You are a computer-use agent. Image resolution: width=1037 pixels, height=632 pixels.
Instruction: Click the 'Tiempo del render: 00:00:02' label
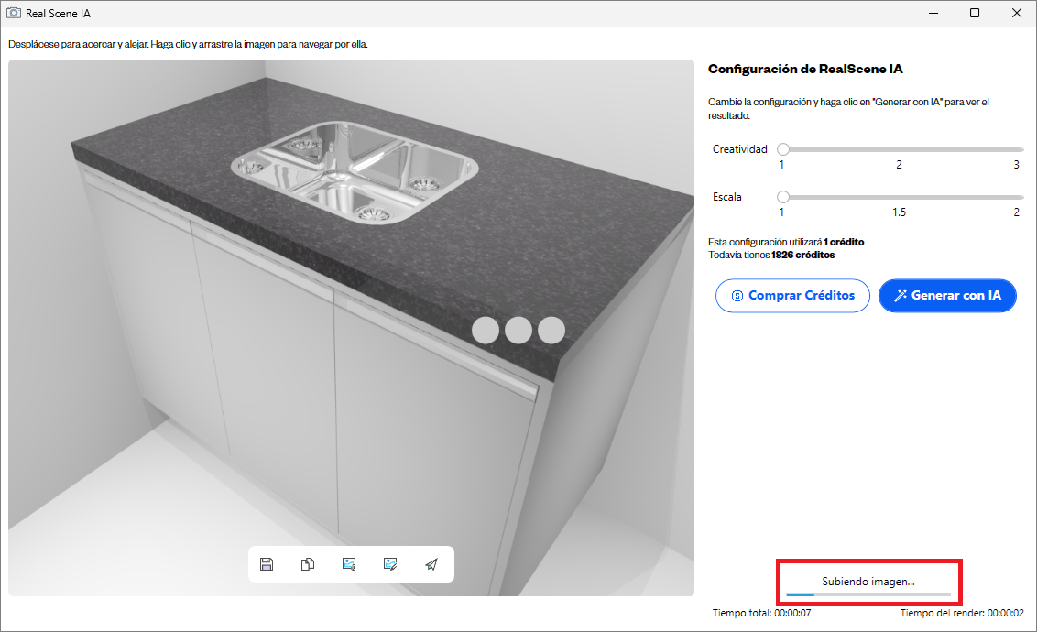[962, 614]
